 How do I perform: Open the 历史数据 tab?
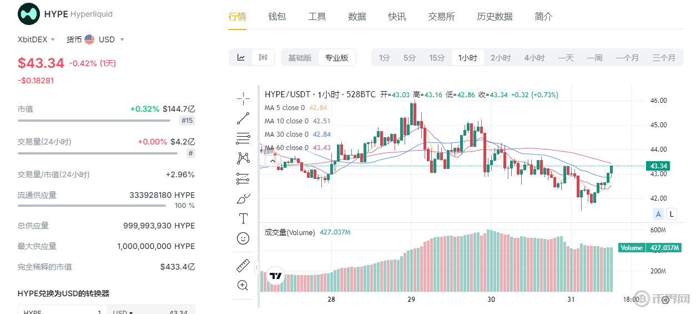tap(495, 17)
